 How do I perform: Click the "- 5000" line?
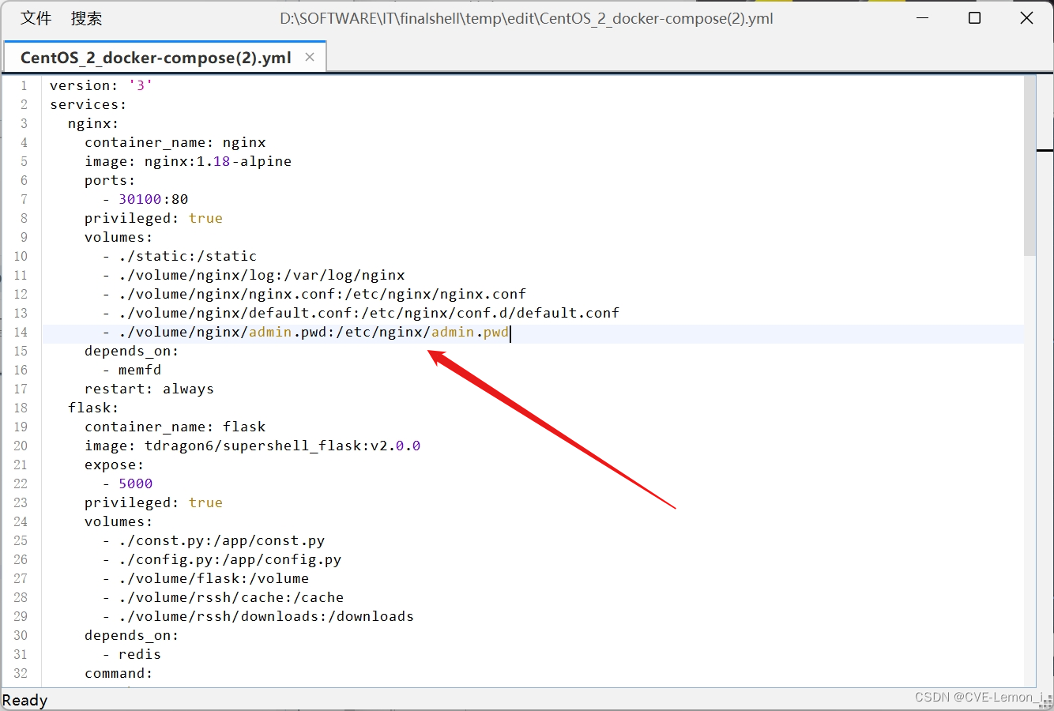[x=128, y=483]
